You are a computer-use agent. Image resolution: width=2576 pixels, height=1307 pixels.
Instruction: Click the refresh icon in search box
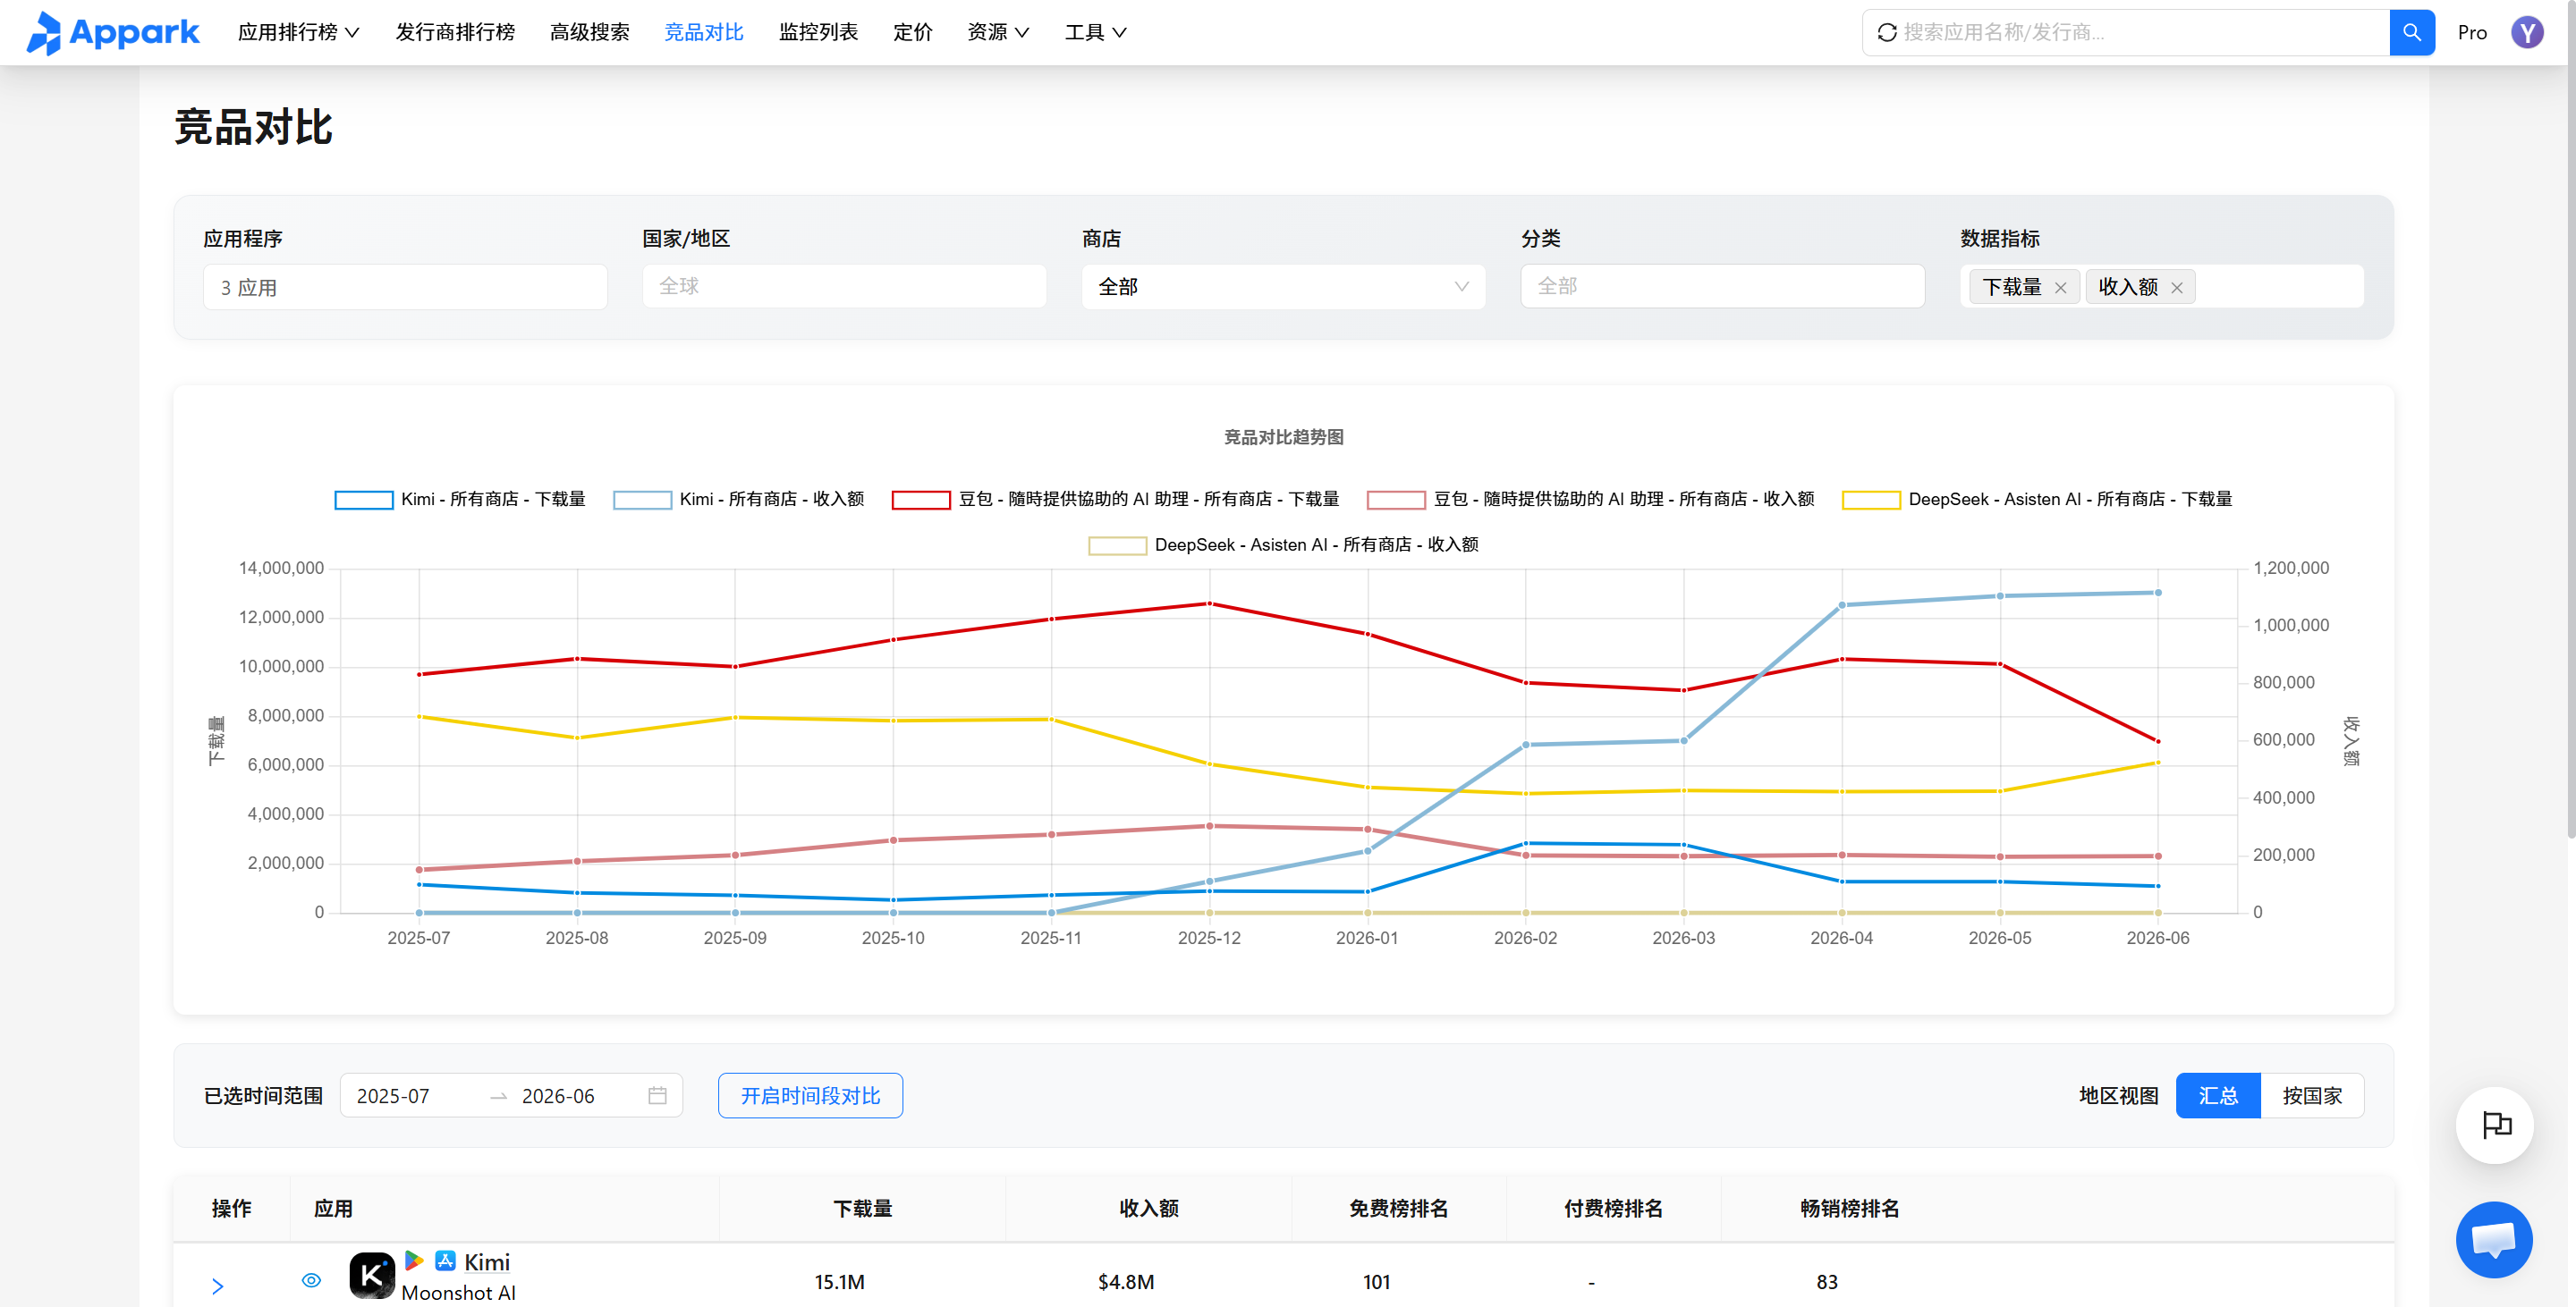coord(1886,32)
